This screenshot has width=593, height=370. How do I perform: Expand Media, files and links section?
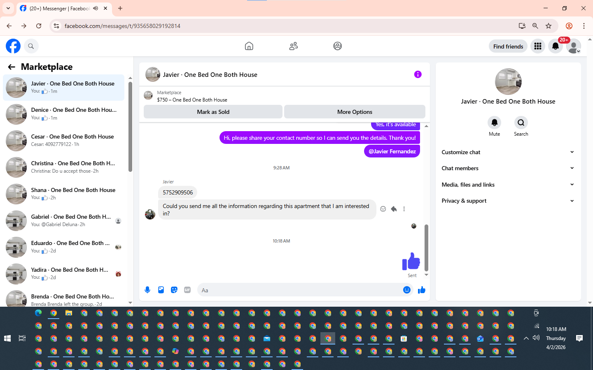(508, 185)
